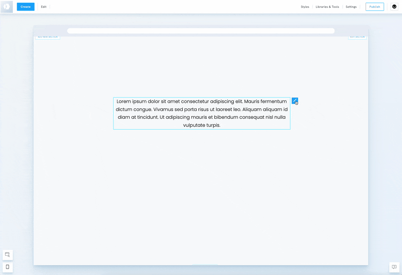This screenshot has height=275, width=402.
Task: Click 'vulputate turpis.' on the last text line
Action: point(201,125)
